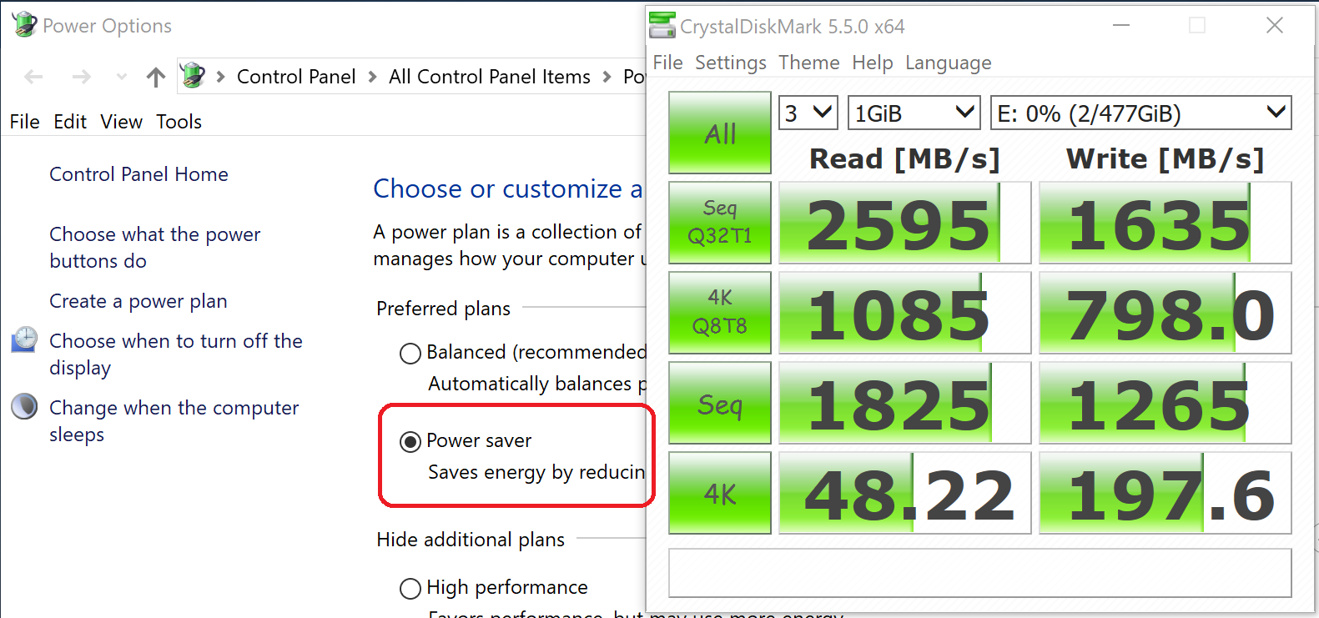
Task: Choose the High performance radio button
Action: [410, 589]
